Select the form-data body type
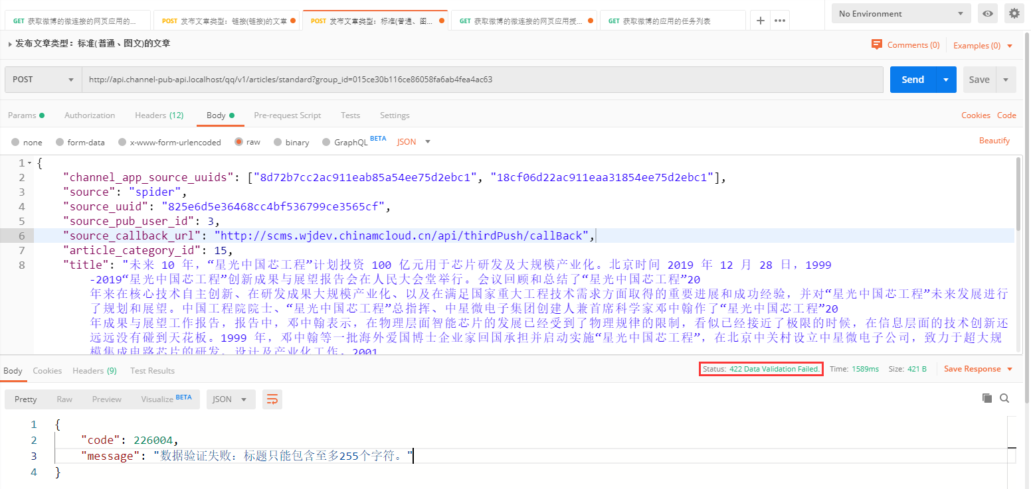Image resolution: width=1031 pixels, height=489 pixels. click(x=60, y=142)
